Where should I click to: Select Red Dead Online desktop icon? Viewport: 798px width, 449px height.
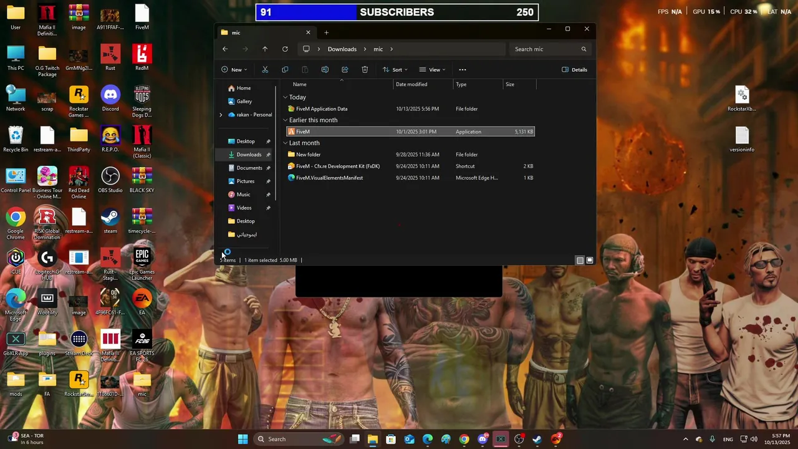click(x=79, y=183)
